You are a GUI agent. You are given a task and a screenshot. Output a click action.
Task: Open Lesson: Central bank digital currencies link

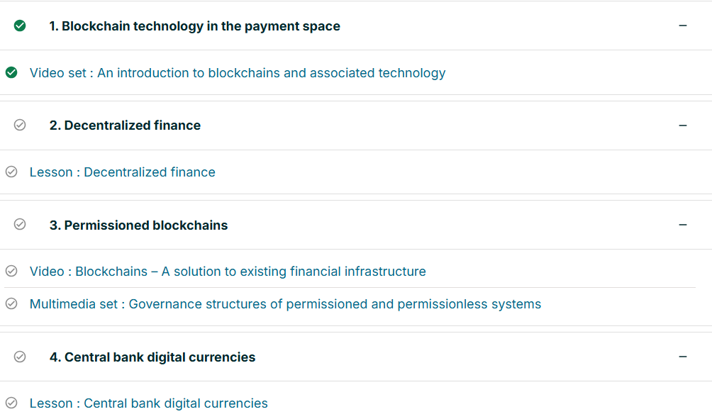click(x=148, y=403)
